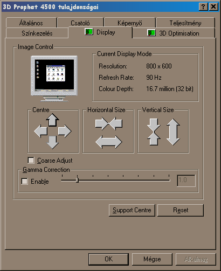Enable Gamma Correction checkbox
Image resolution: width=221 pixels, height=271 pixels.
(24, 181)
